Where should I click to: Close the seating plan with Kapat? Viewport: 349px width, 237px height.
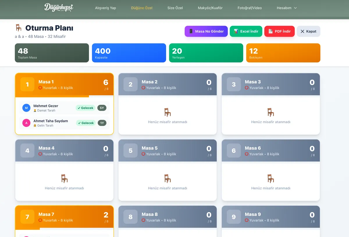coord(309,31)
